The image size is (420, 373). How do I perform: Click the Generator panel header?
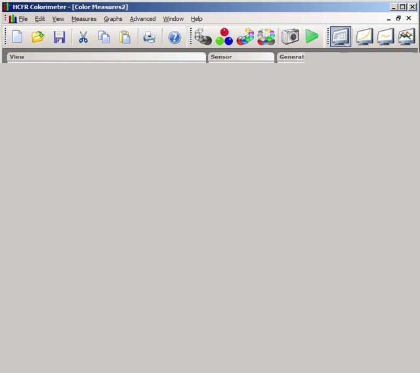click(291, 57)
